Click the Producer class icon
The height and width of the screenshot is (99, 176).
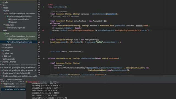point(9,22)
